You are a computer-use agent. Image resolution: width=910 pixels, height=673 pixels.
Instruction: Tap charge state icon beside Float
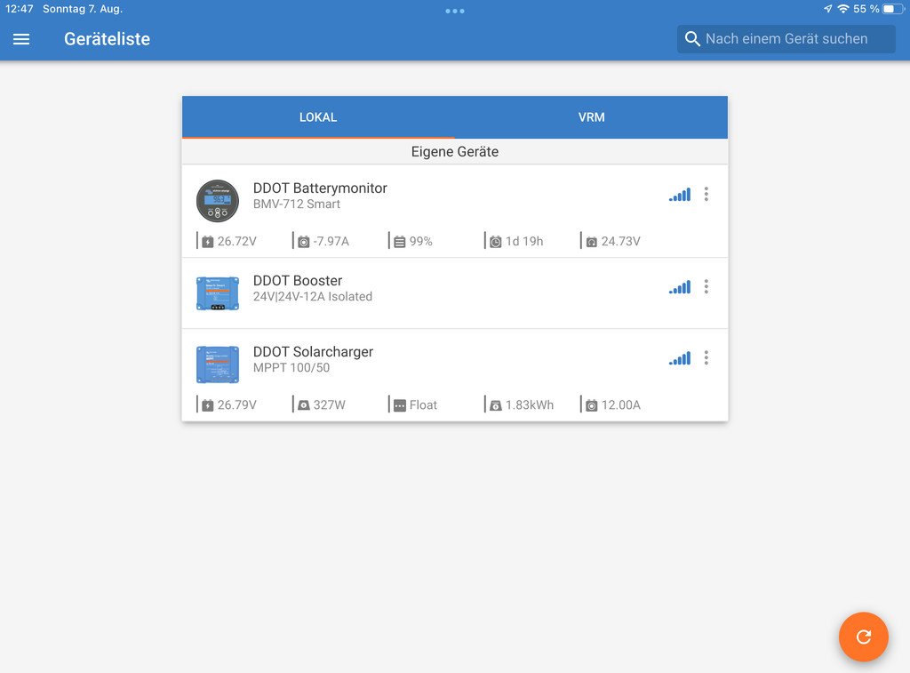pyautogui.click(x=400, y=405)
